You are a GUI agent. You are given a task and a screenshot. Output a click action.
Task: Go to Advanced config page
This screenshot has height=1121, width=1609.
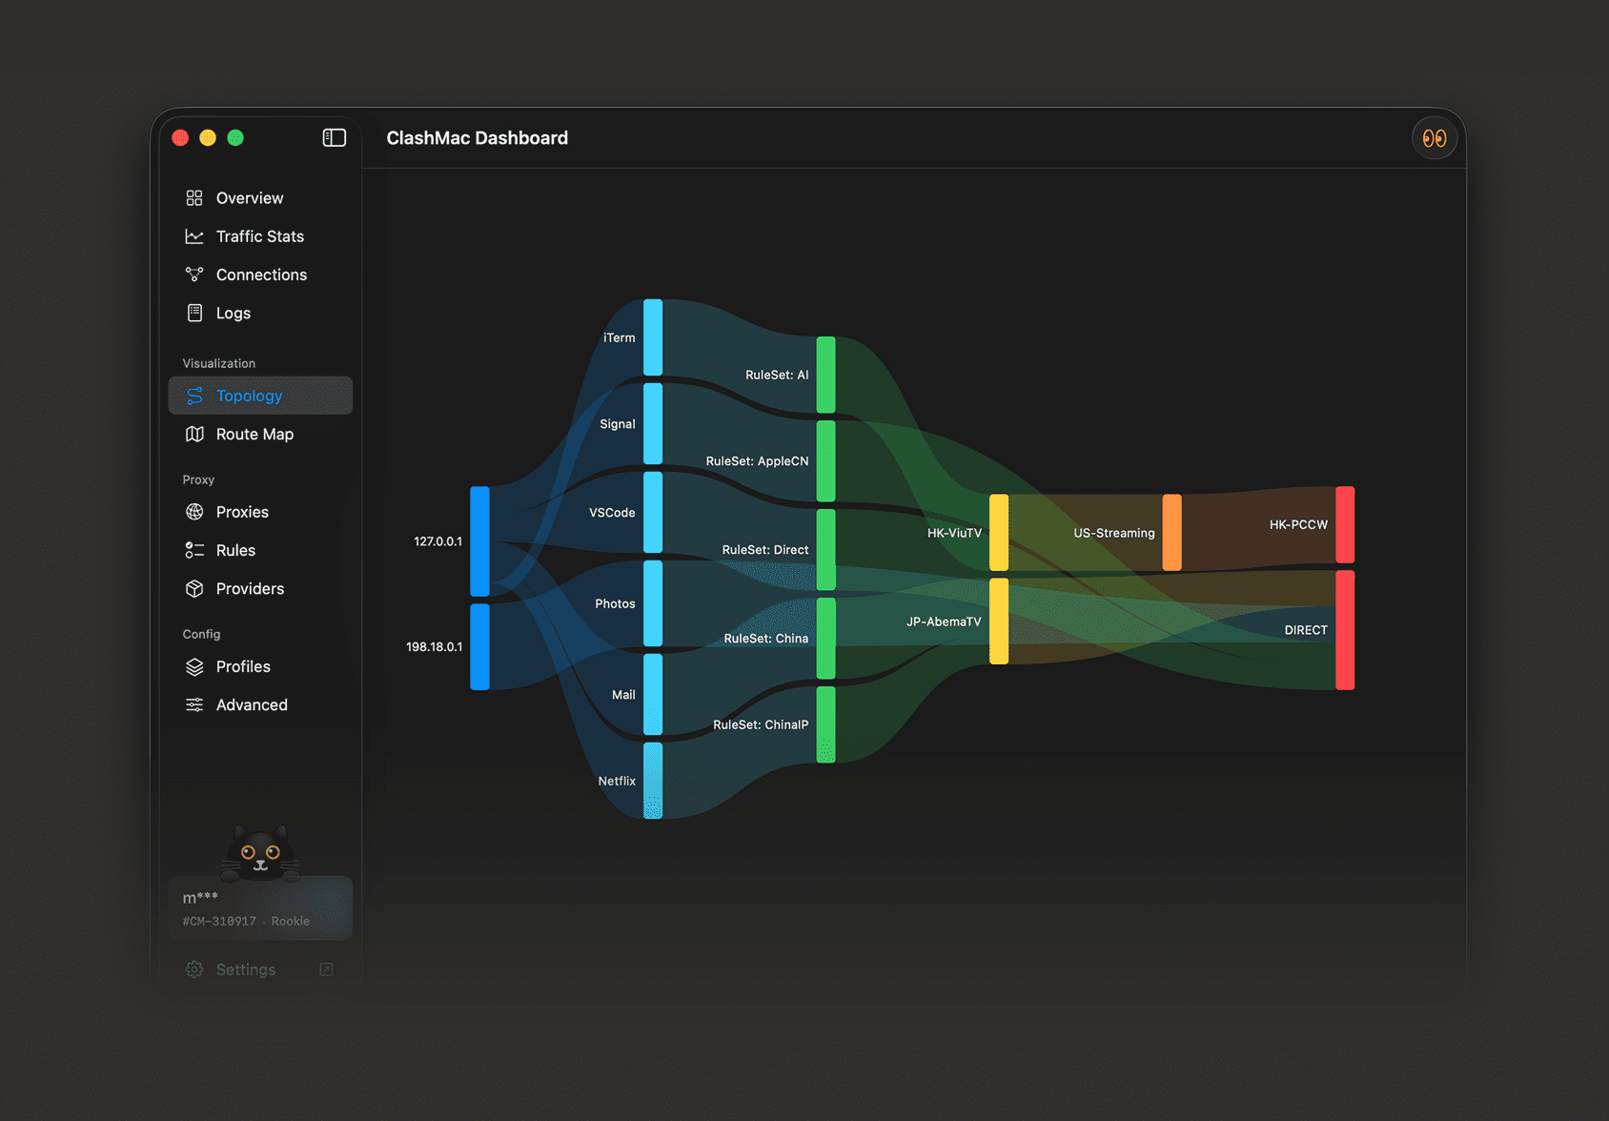click(x=260, y=704)
